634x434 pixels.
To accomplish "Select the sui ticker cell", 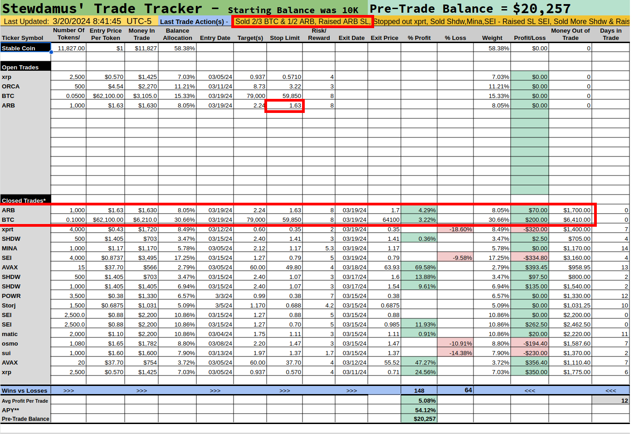I will pyautogui.click(x=25, y=353).
